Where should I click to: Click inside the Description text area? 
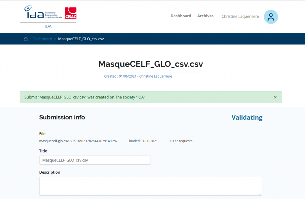(150, 186)
